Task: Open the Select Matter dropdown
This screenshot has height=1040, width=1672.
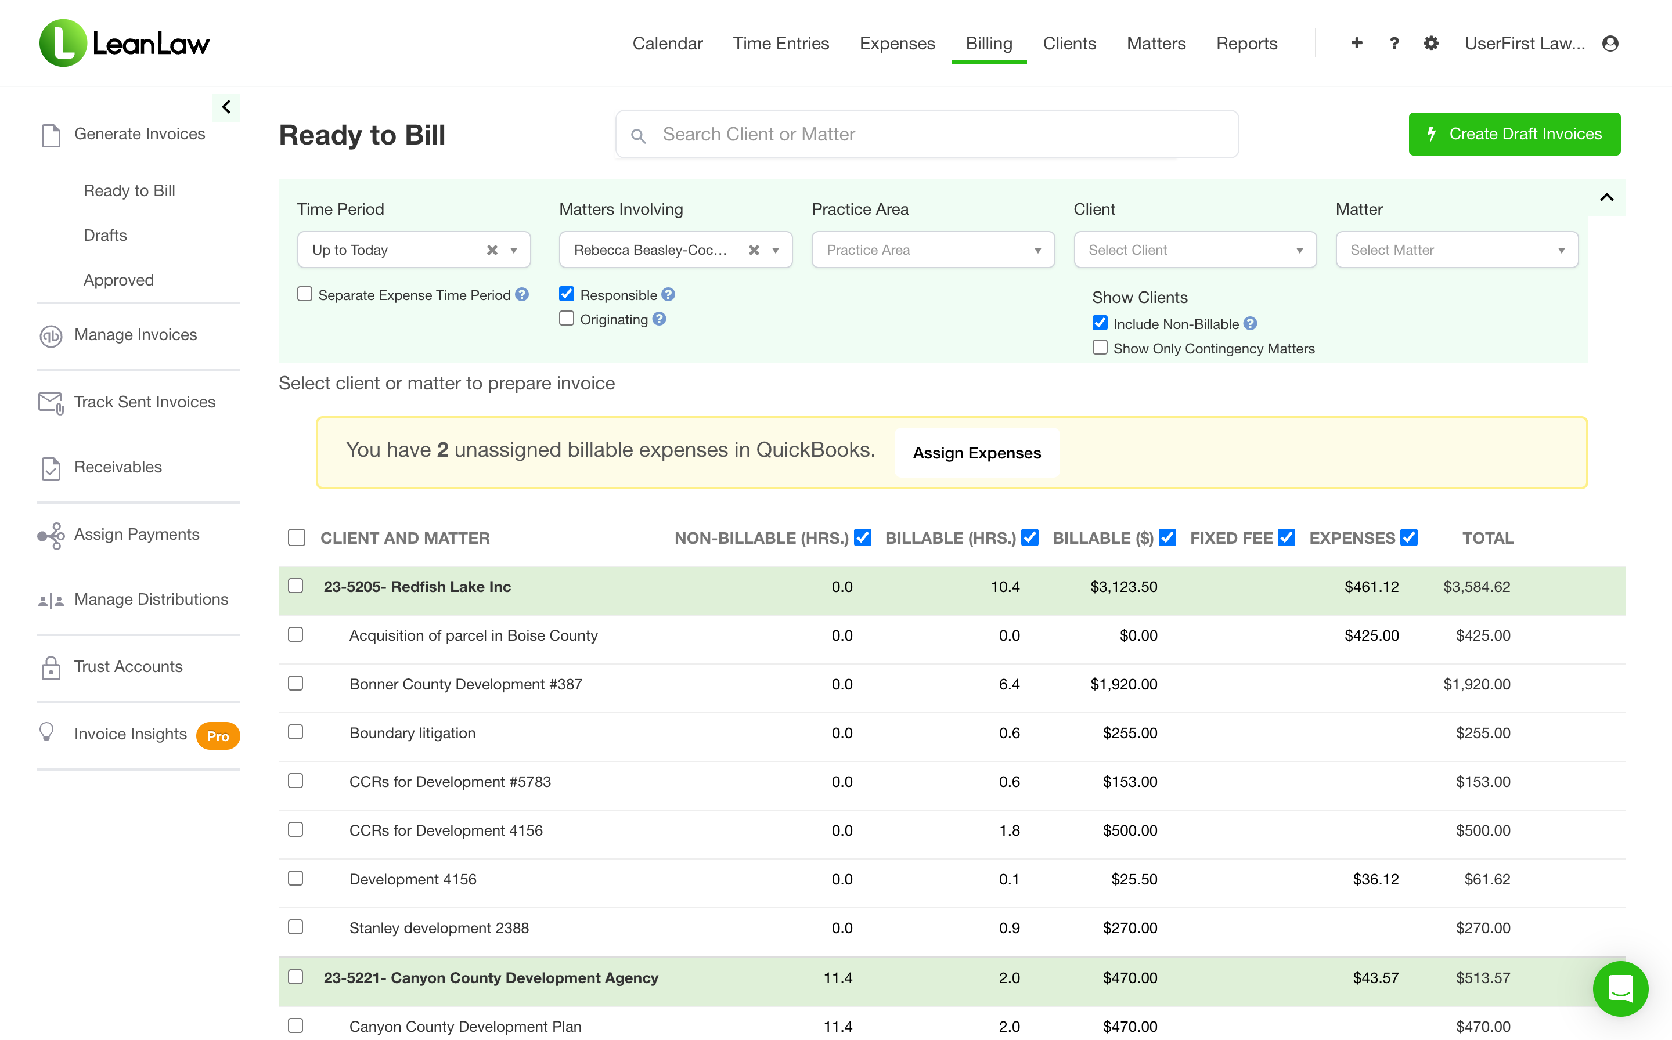Action: tap(1457, 250)
